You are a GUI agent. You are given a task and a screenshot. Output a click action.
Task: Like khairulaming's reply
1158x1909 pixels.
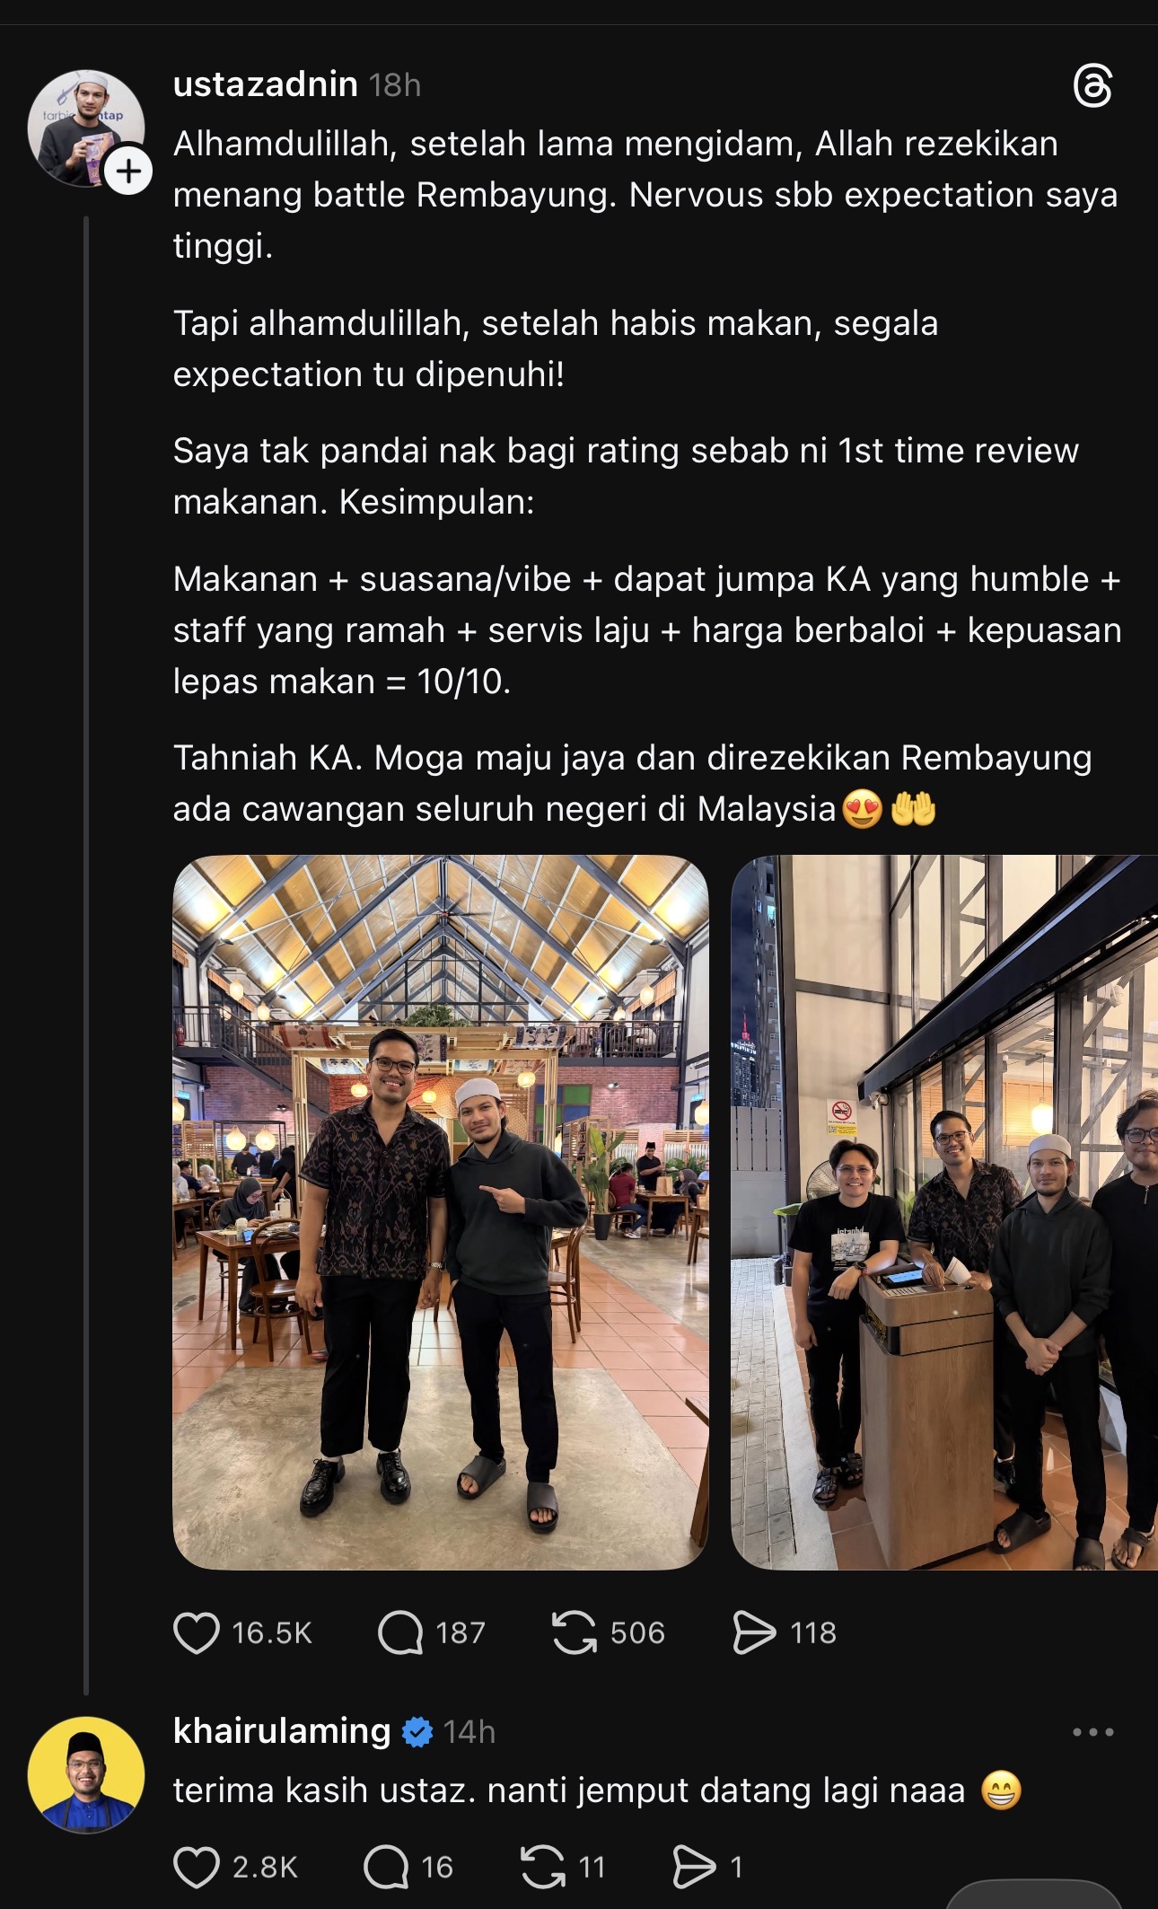point(197,1867)
